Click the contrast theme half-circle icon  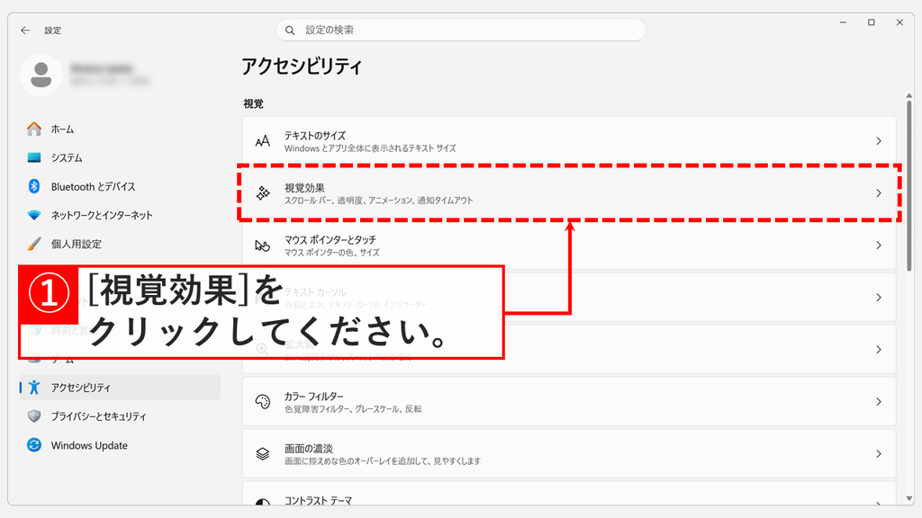pyautogui.click(x=263, y=502)
